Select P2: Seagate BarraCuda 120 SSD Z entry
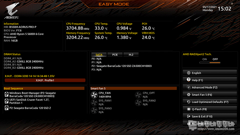 pyautogui.click(x=30, y=108)
